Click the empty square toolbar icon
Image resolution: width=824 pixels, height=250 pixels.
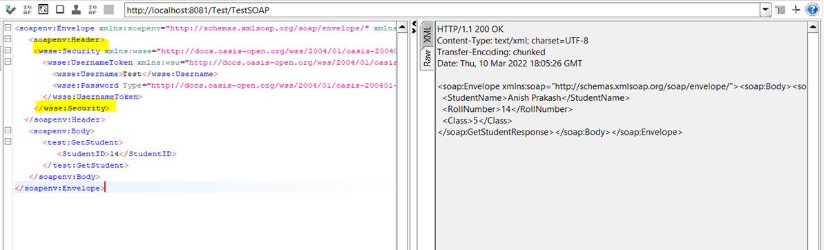[60, 10]
